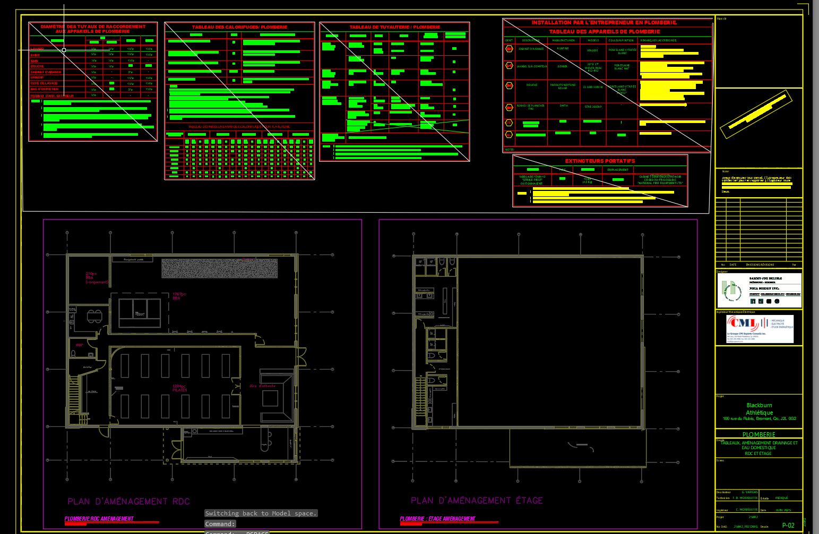The height and width of the screenshot is (534, 819).
Task: Select the PLOMBERIE RDC AMENAGEMENT viewport label
Action: coord(99,519)
